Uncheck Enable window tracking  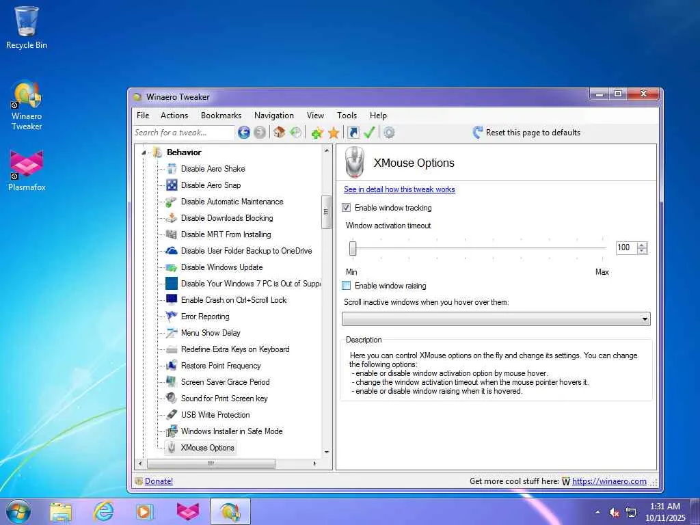pyautogui.click(x=346, y=208)
